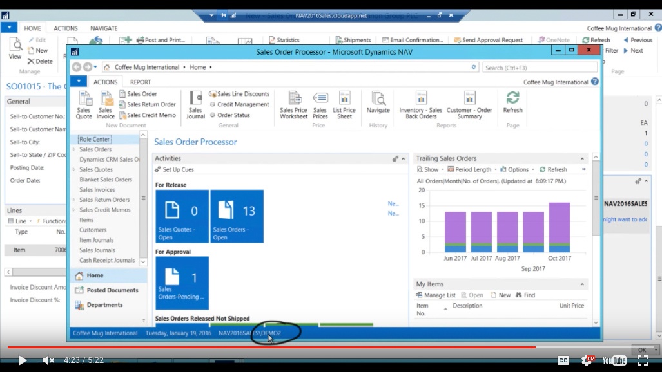Open Sales Quote new document icon
This screenshot has height=372, width=662.
[84, 105]
